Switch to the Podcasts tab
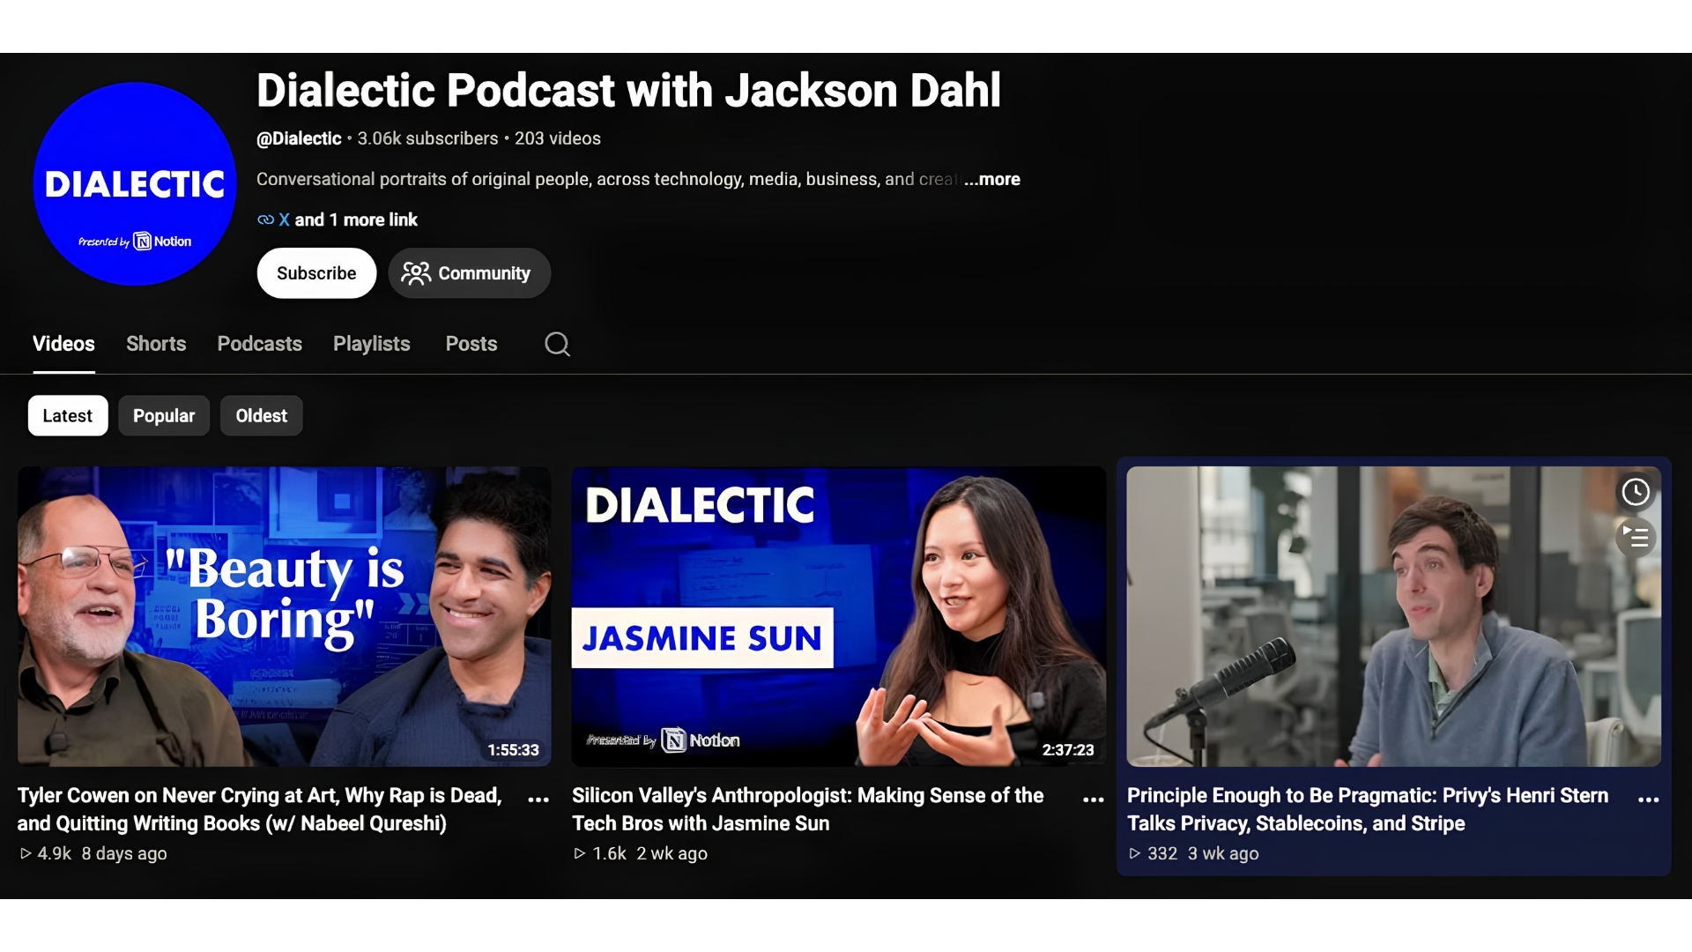 coord(260,344)
